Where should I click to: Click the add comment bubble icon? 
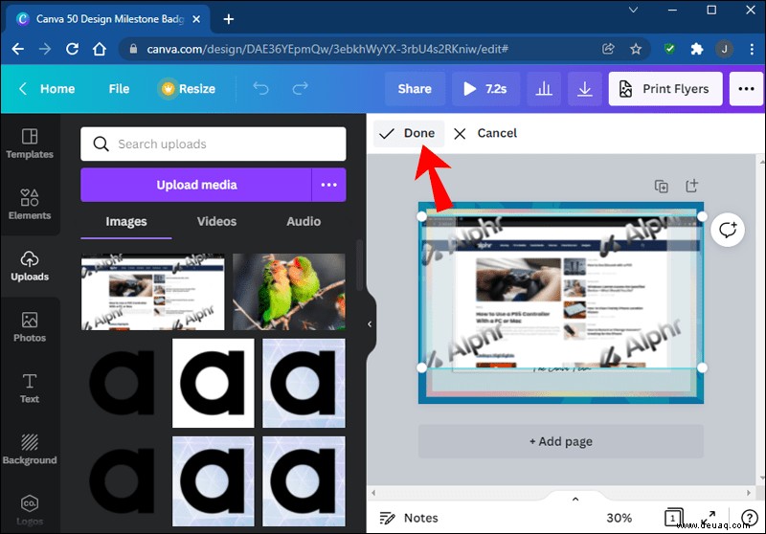[728, 230]
